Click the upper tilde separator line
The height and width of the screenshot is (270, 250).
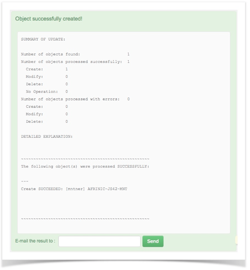click(x=85, y=159)
